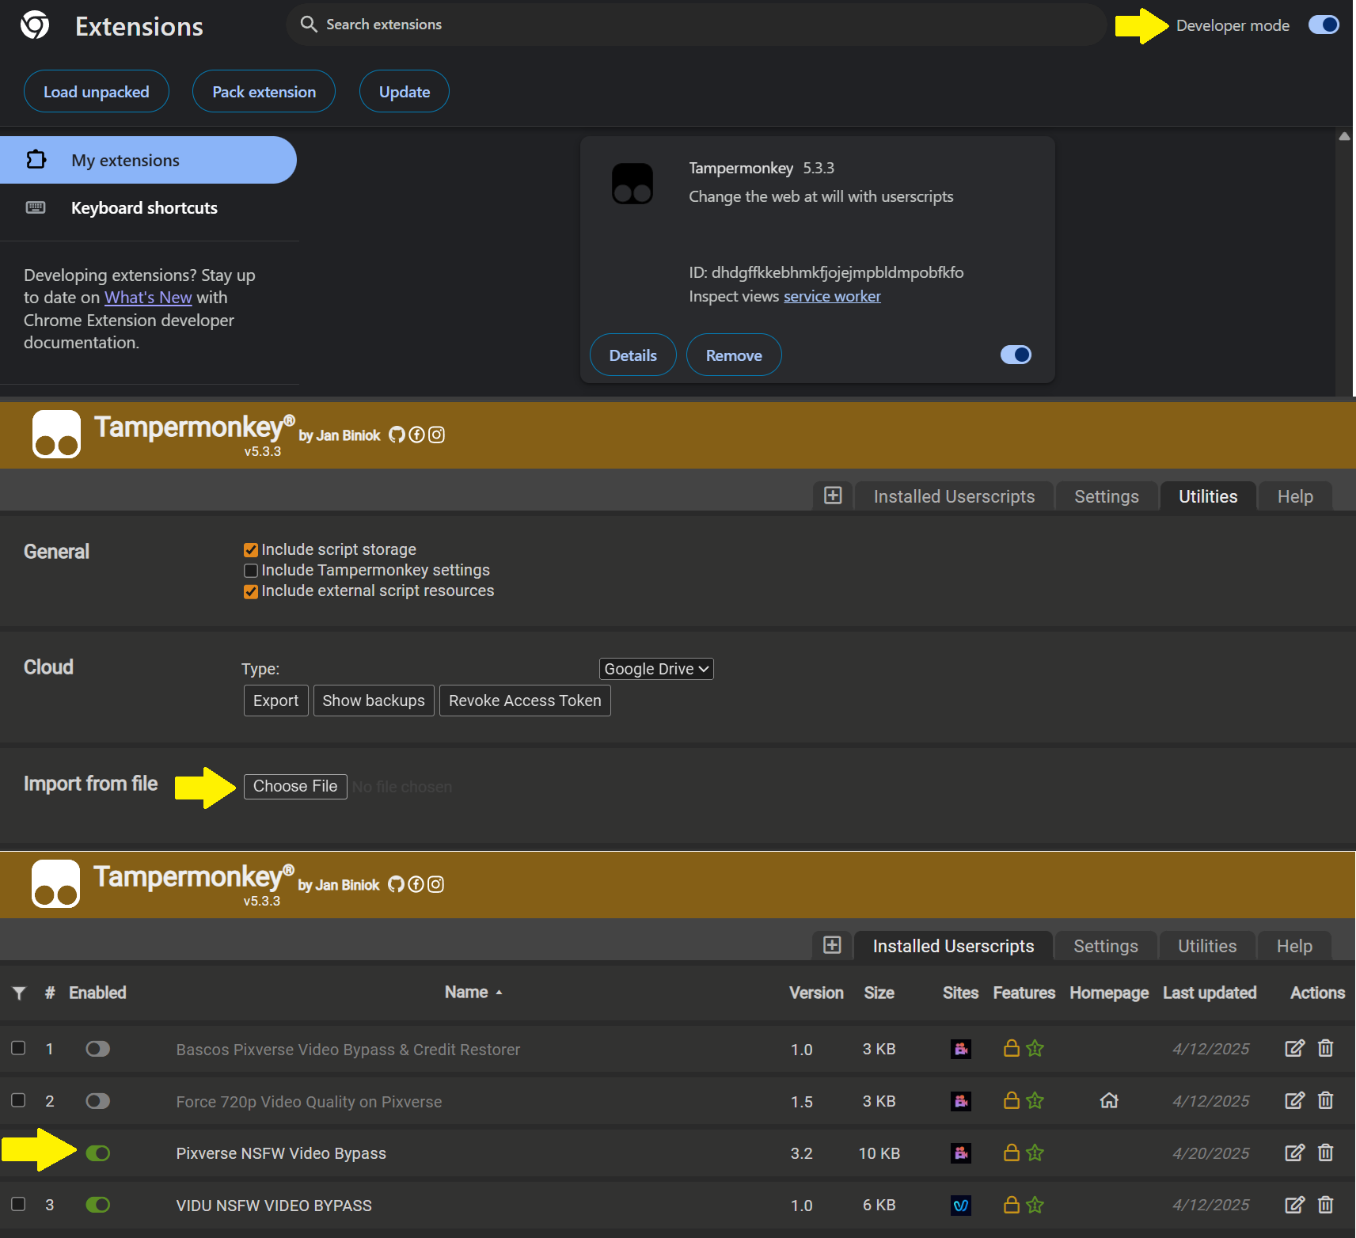Open Instagram icon in Utilities Tampermonkey header
The width and height of the screenshot is (1356, 1238).
point(436,435)
